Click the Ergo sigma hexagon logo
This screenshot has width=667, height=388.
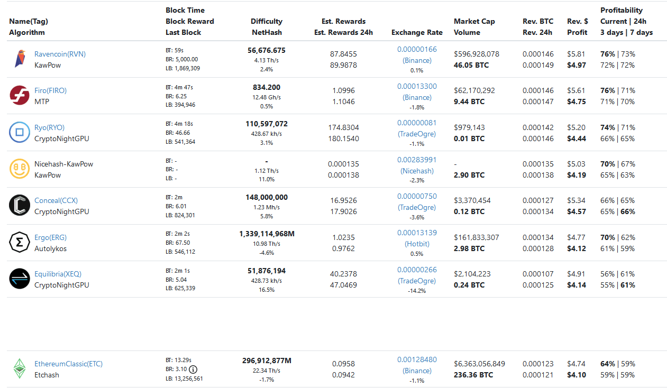pyautogui.click(x=20, y=242)
